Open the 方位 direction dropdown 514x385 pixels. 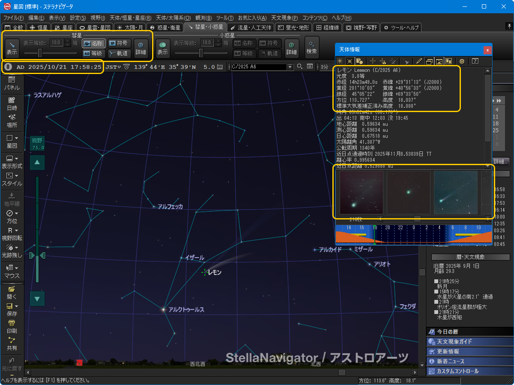point(17,213)
